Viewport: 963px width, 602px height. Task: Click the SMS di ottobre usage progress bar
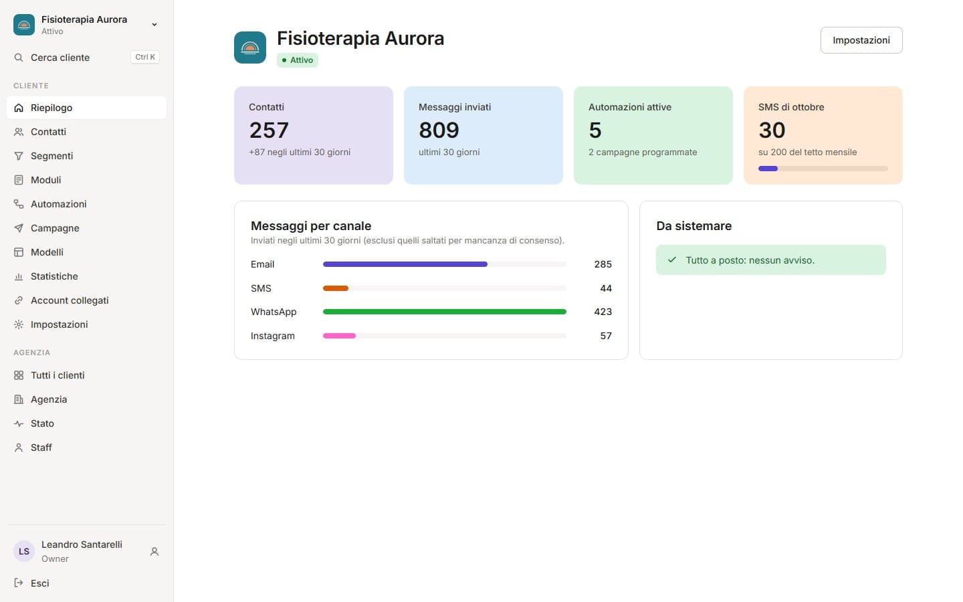click(x=823, y=169)
